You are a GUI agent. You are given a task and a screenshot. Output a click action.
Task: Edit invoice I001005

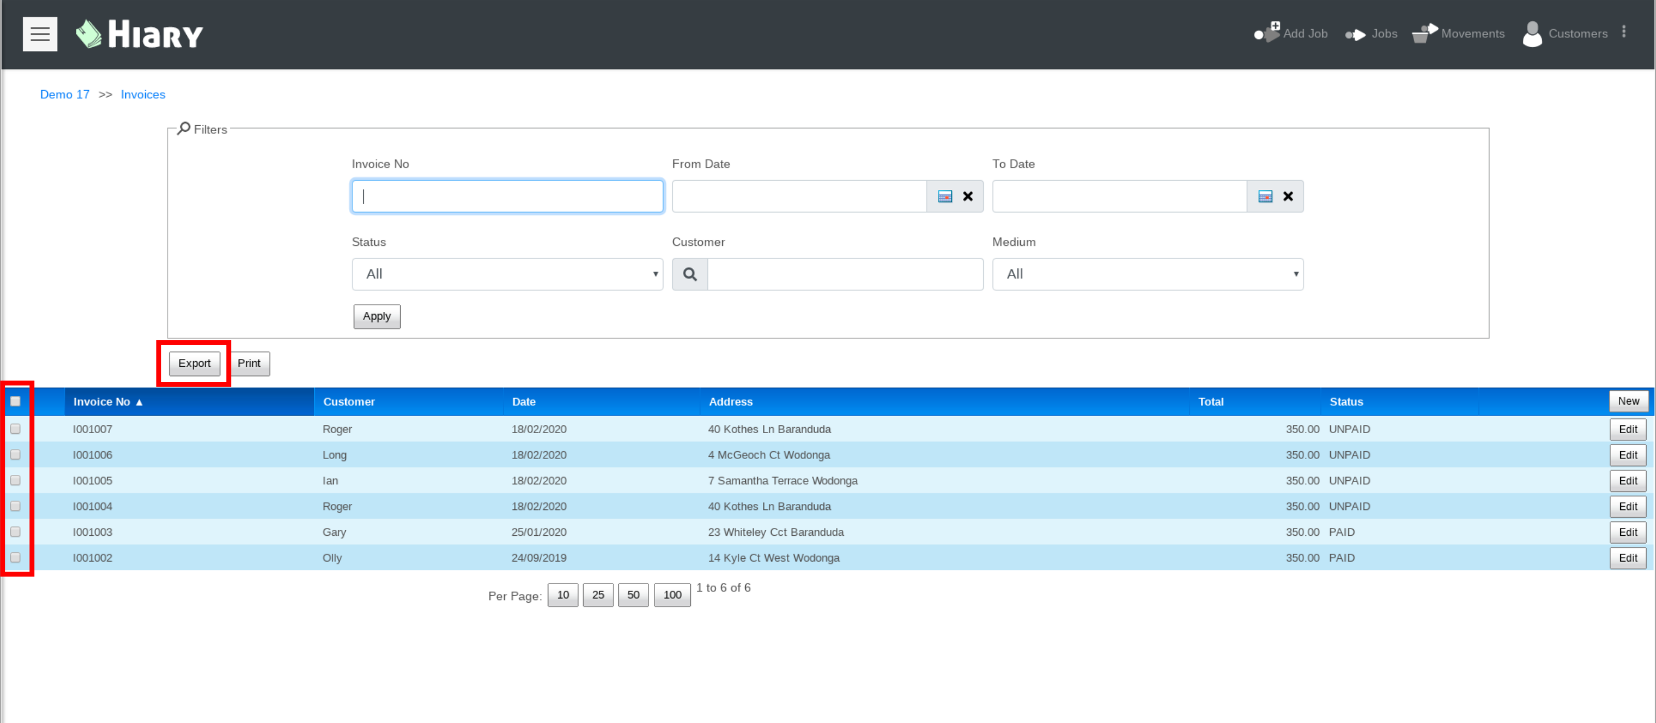click(1627, 481)
